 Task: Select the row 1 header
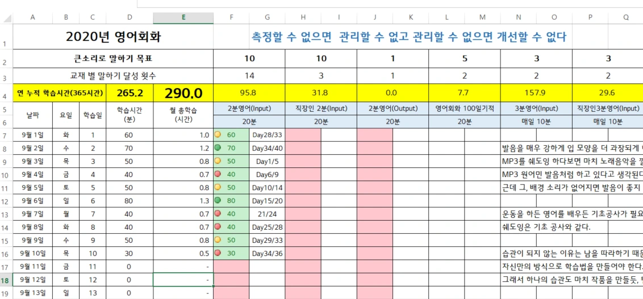6,37
